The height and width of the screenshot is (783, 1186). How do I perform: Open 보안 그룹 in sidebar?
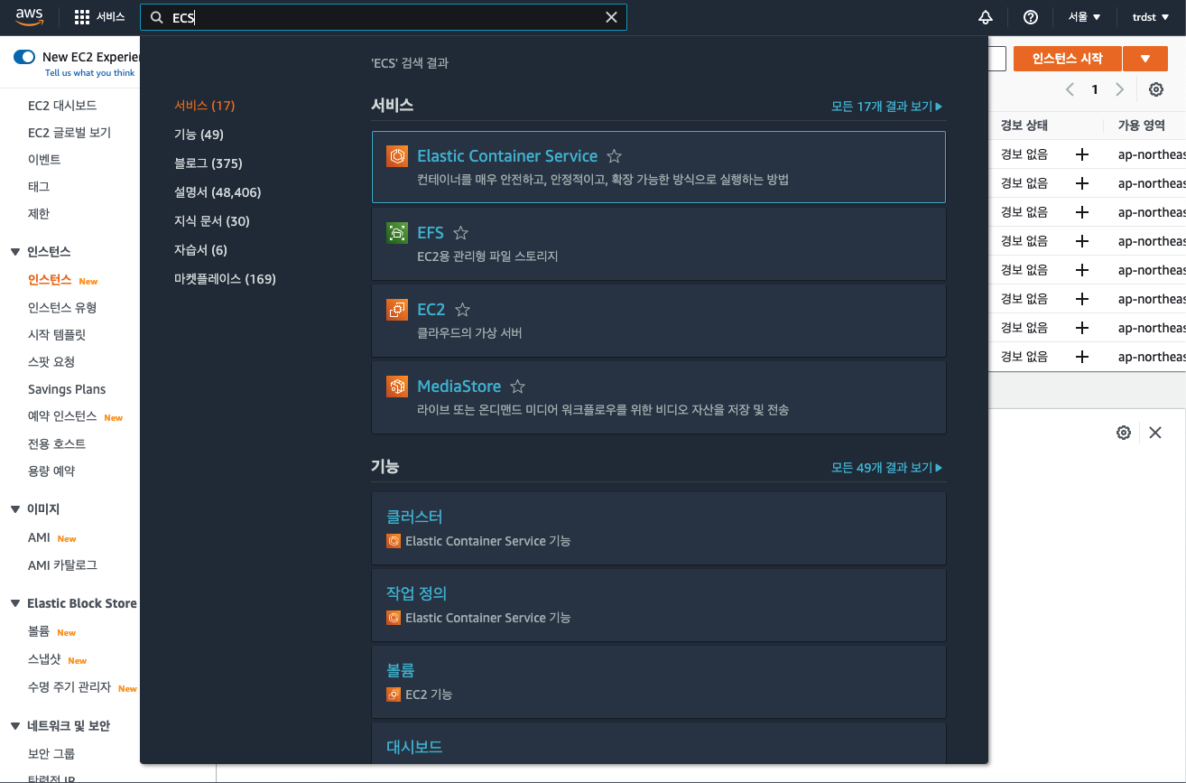(51, 754)
